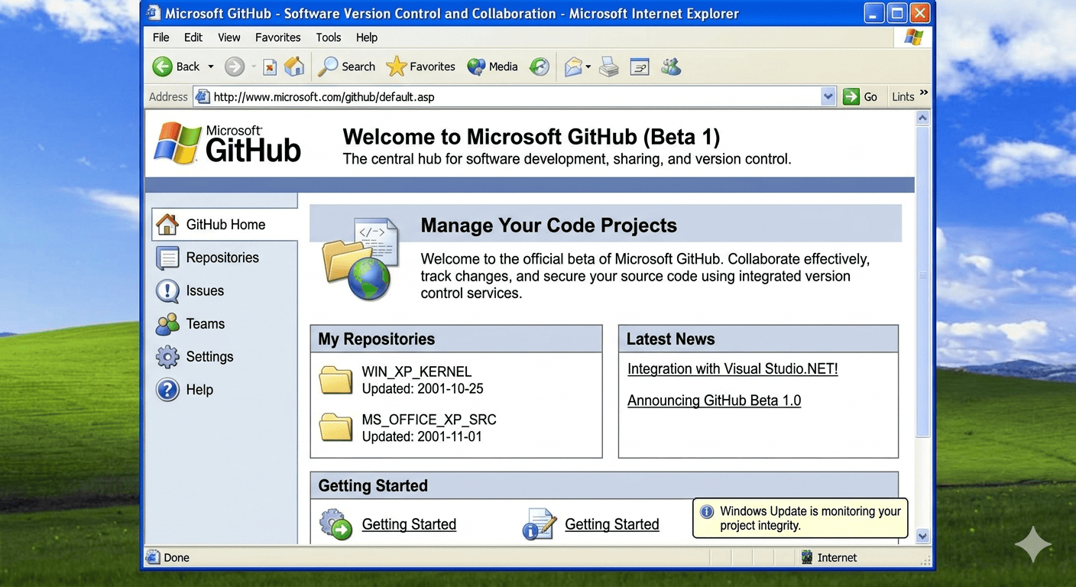Image resolution: width=1076 pixels, height=587 pixels.
Task: Click the page scrollbar down arrow
Action: (922, 537)
